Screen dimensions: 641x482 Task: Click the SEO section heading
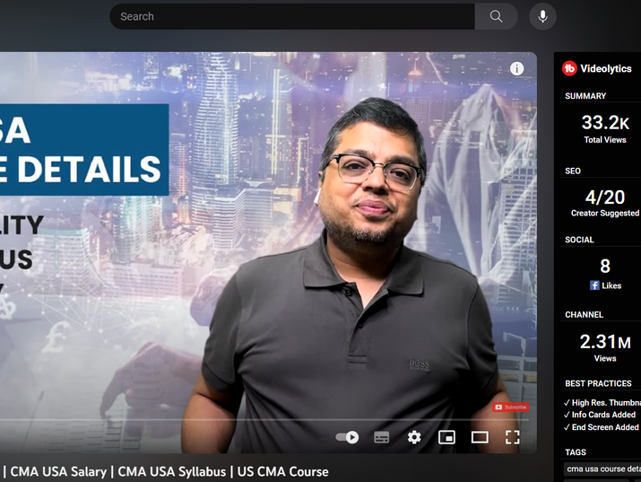pyautogui.click(x=573, y=171)
